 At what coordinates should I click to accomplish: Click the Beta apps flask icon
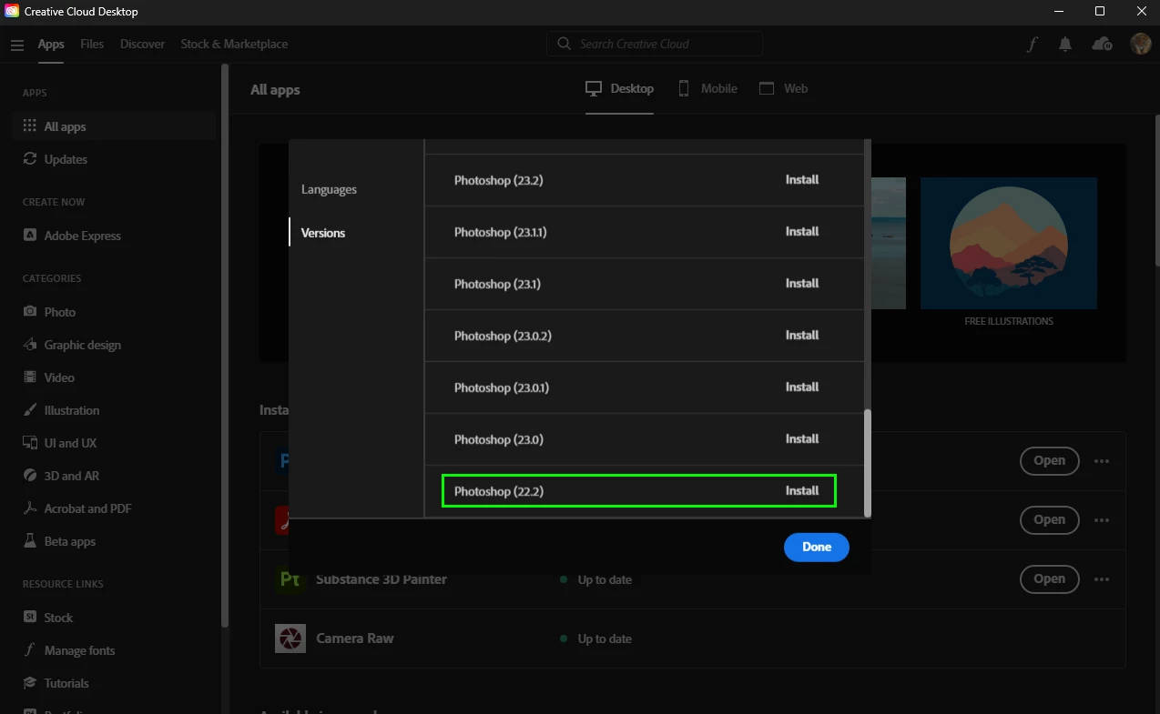coord(29,541)
